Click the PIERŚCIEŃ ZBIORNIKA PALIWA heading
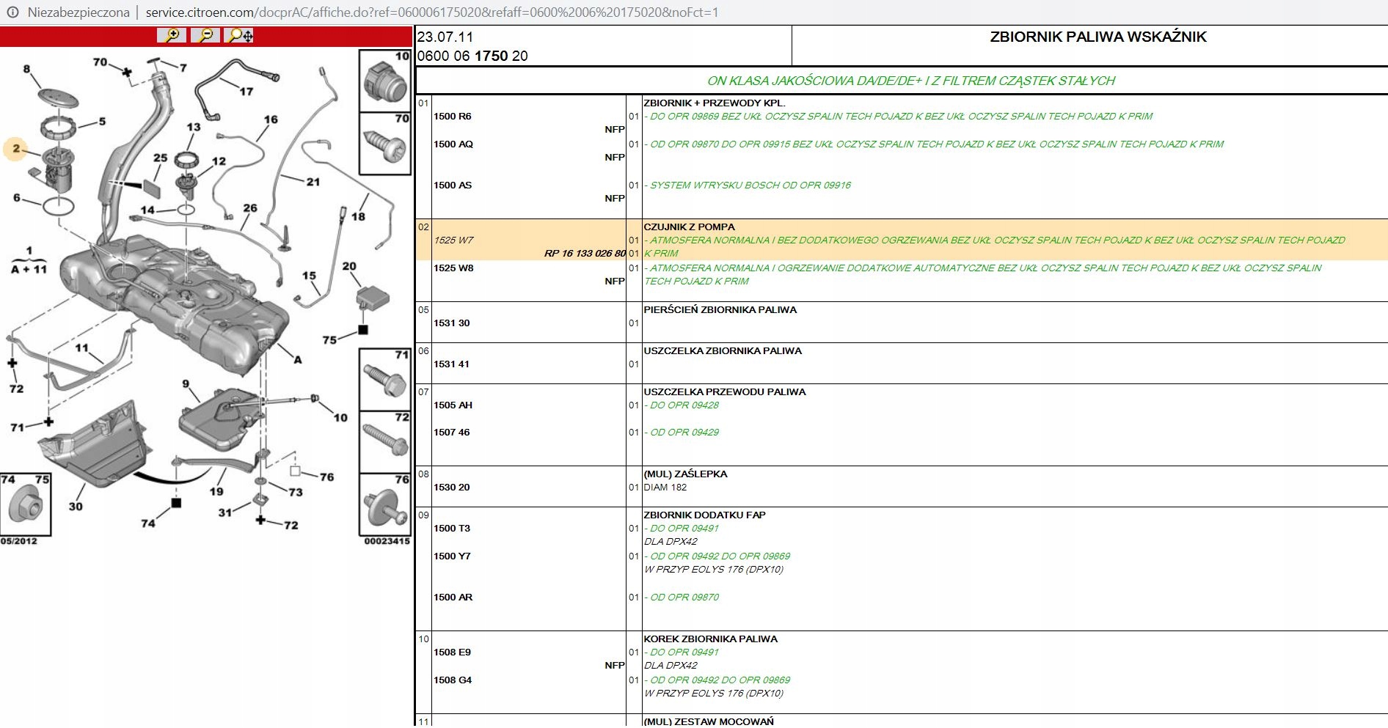 tap(720, 309)
